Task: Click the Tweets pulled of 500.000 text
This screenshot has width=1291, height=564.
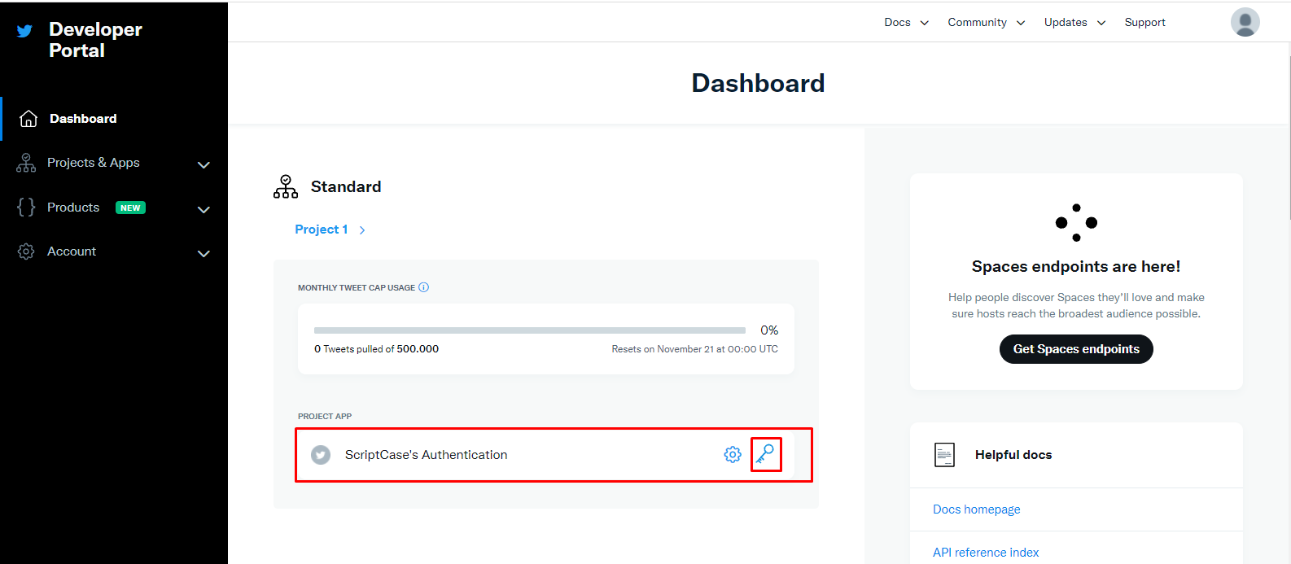Action: [376, 349]
